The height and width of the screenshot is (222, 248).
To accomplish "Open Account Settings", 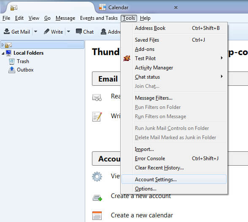I will point(174,179).
